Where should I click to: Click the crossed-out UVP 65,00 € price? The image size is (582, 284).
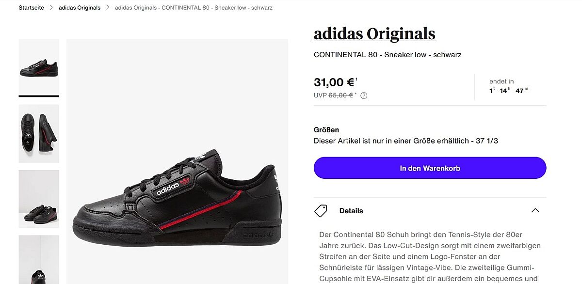coord(340,95)
